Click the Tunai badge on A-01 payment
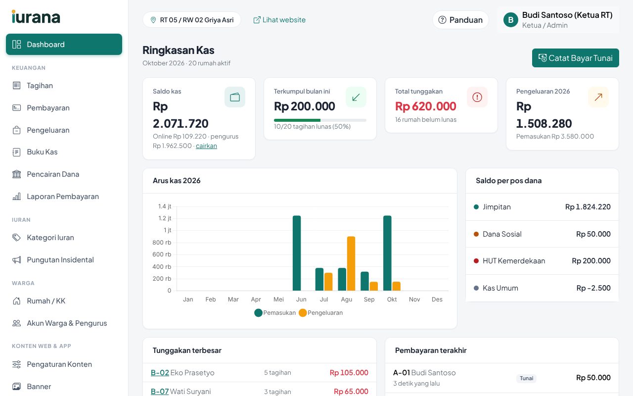Image resolution: width=633 pixels, height=396 pixels. coord(526,378)
